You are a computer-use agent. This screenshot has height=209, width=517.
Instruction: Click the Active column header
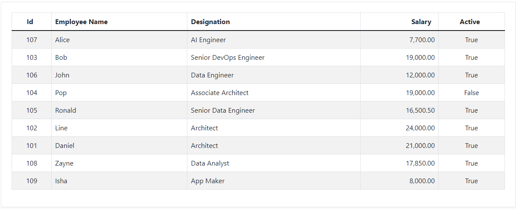pos(470,22)
